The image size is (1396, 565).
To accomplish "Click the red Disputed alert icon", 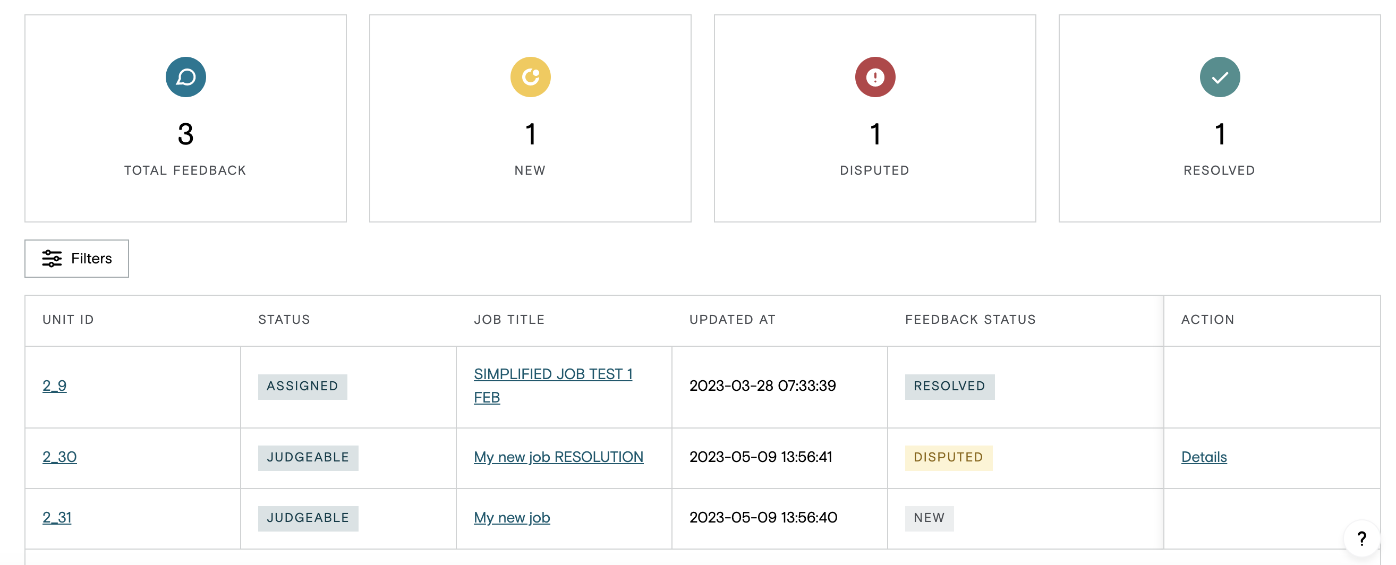I will (875, 77).
